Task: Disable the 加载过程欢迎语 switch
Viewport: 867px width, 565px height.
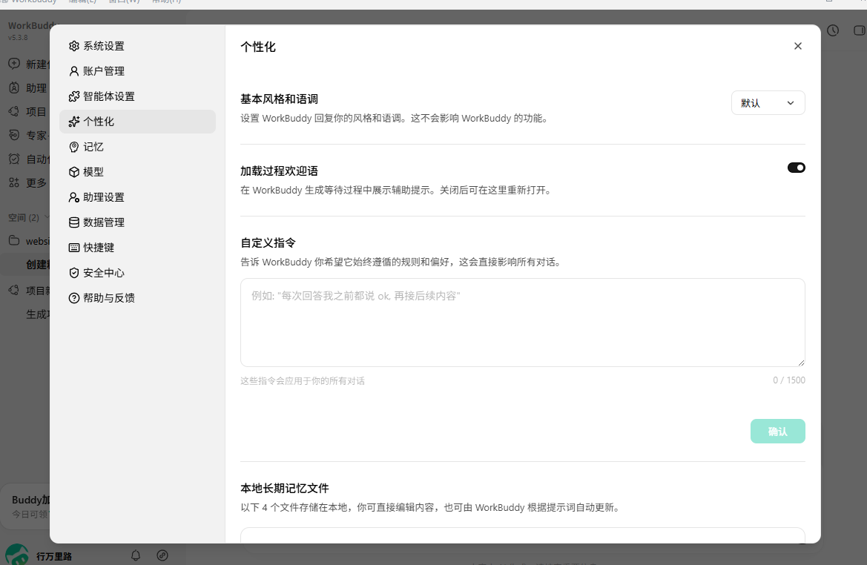Action: pos(797,168)
